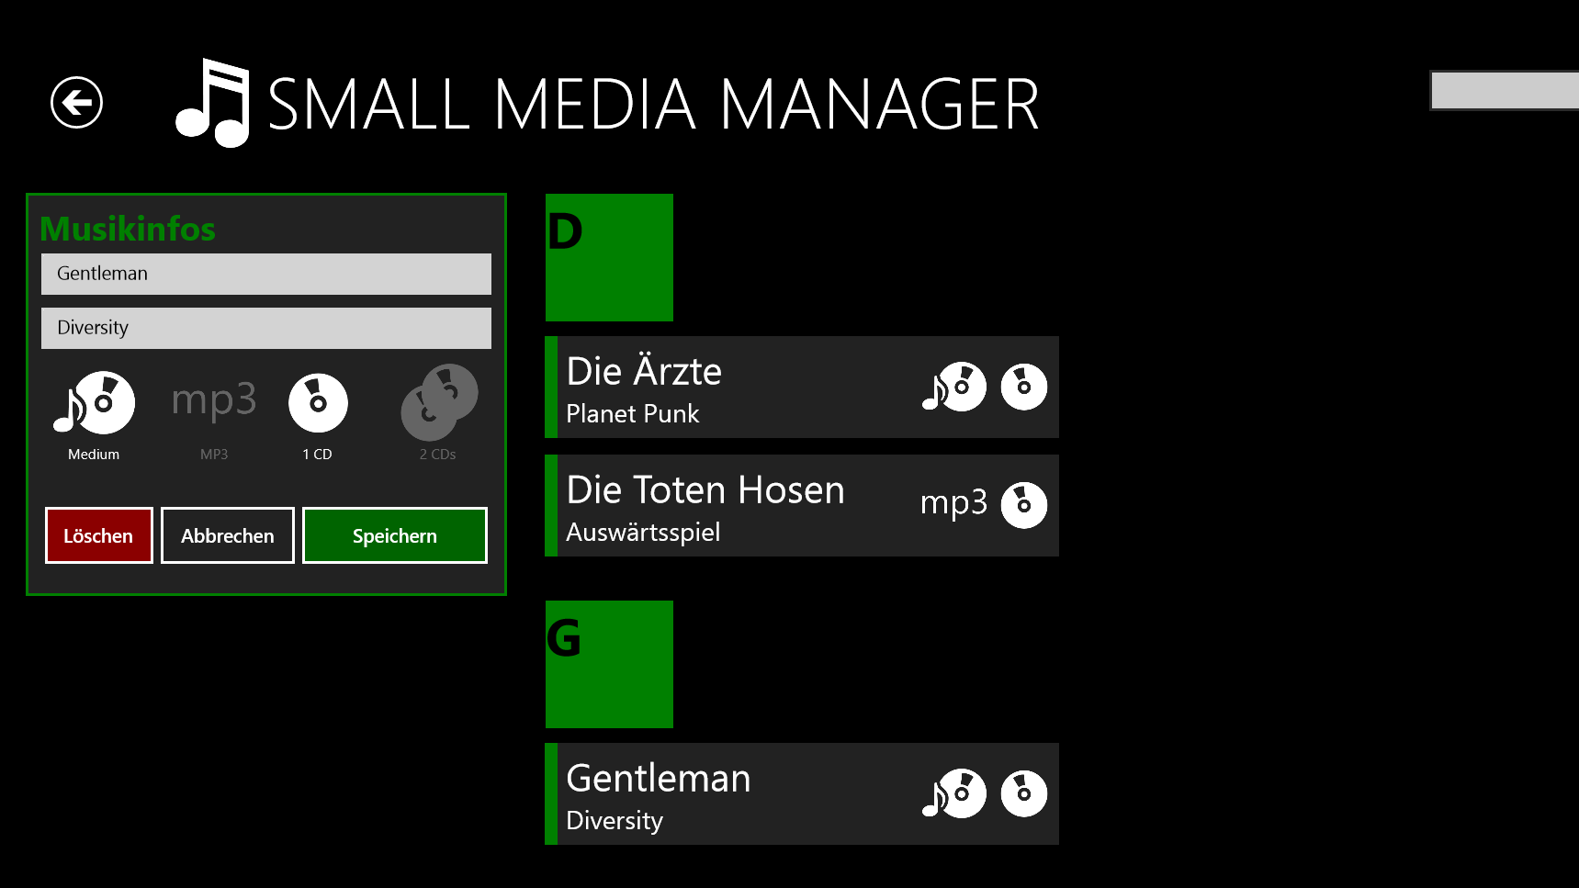Click CD icon on Die Toten Hosen row
This screenshot has height=888, width=1579.
point(1024,505)
